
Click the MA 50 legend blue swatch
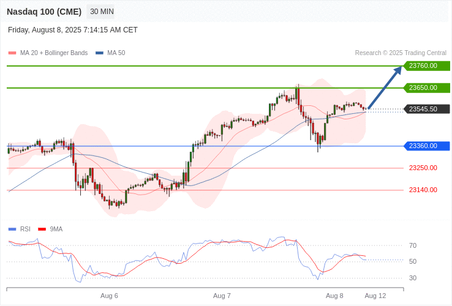(99, 53)
